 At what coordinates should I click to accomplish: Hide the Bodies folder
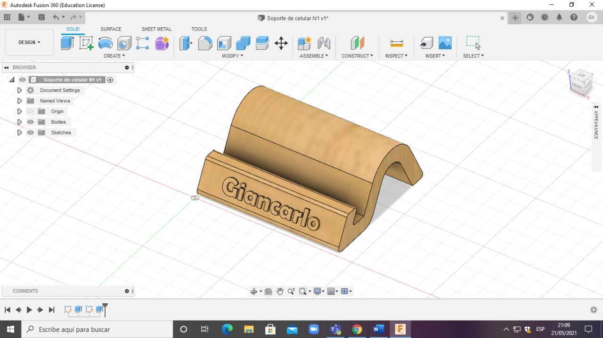(31, 122)
